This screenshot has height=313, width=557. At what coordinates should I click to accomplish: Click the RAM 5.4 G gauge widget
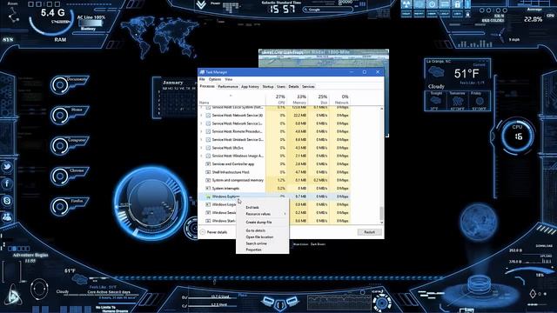click(x=51, y=19)
